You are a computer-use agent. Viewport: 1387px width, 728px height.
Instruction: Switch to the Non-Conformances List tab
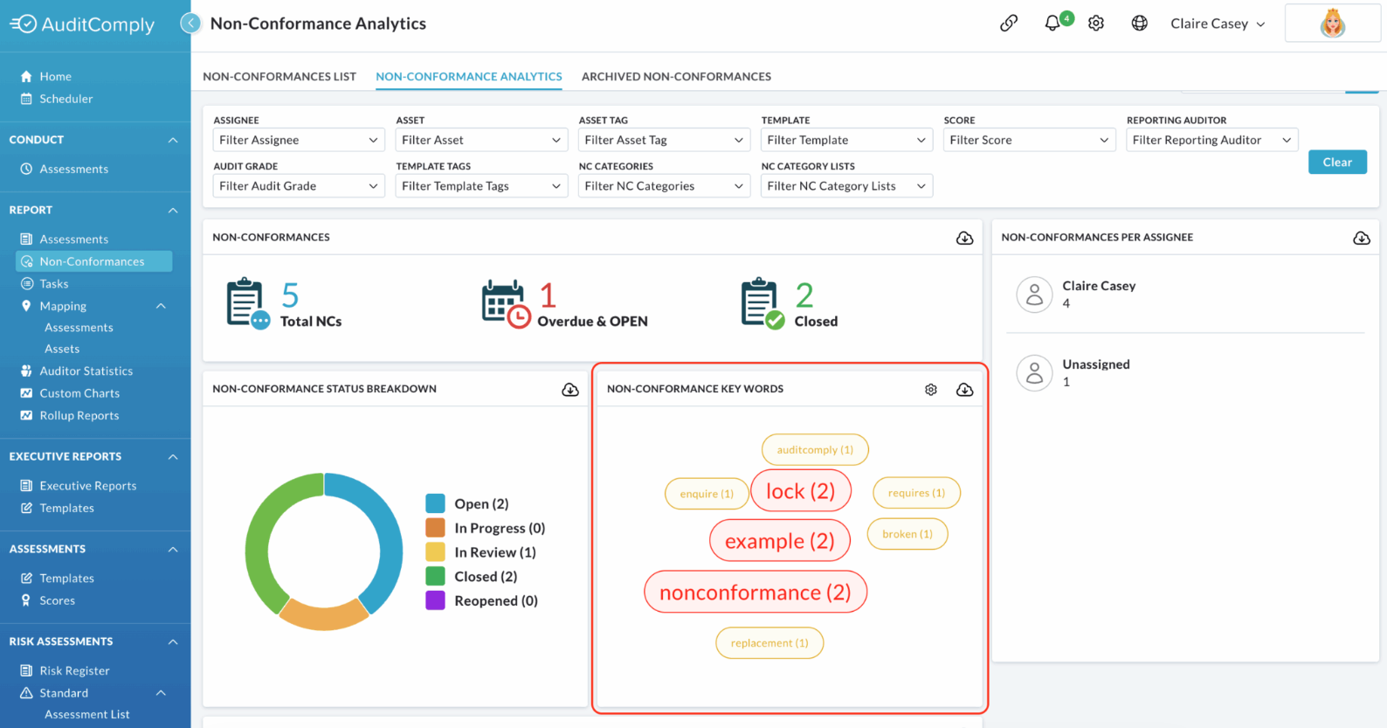279,77
